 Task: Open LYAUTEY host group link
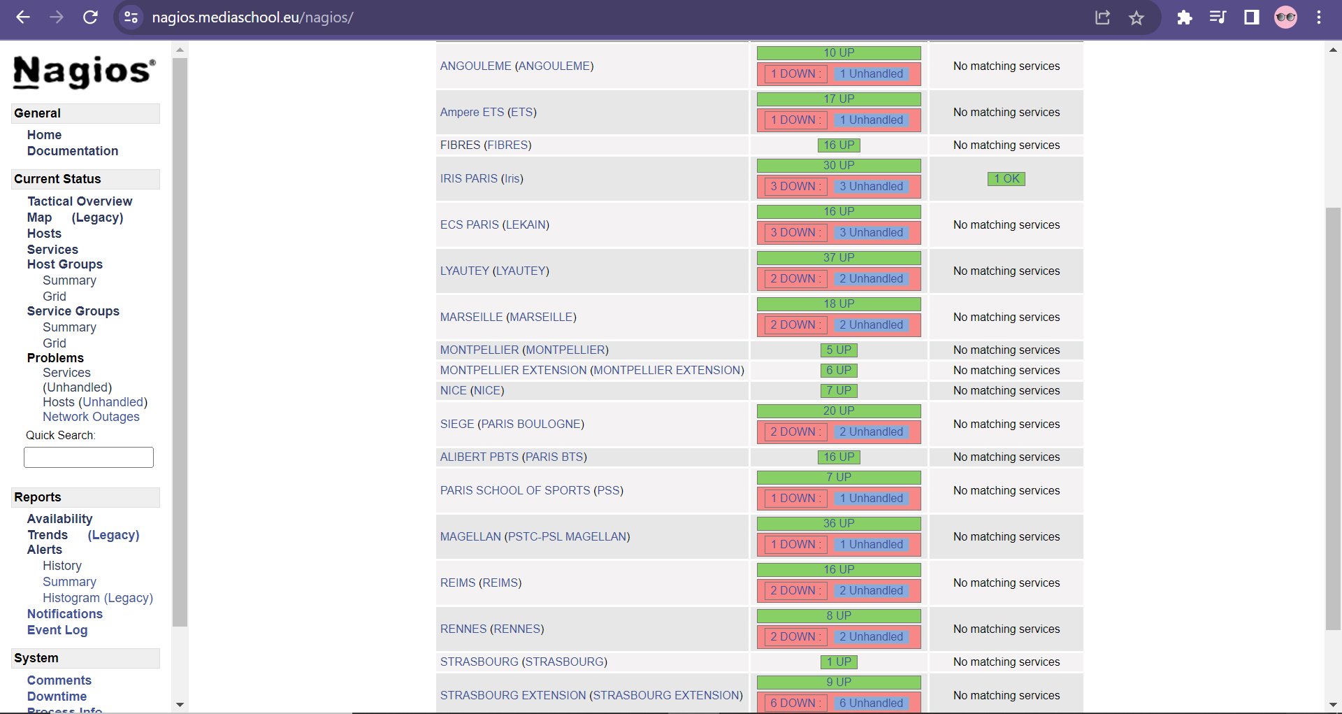tap(465, 271)
